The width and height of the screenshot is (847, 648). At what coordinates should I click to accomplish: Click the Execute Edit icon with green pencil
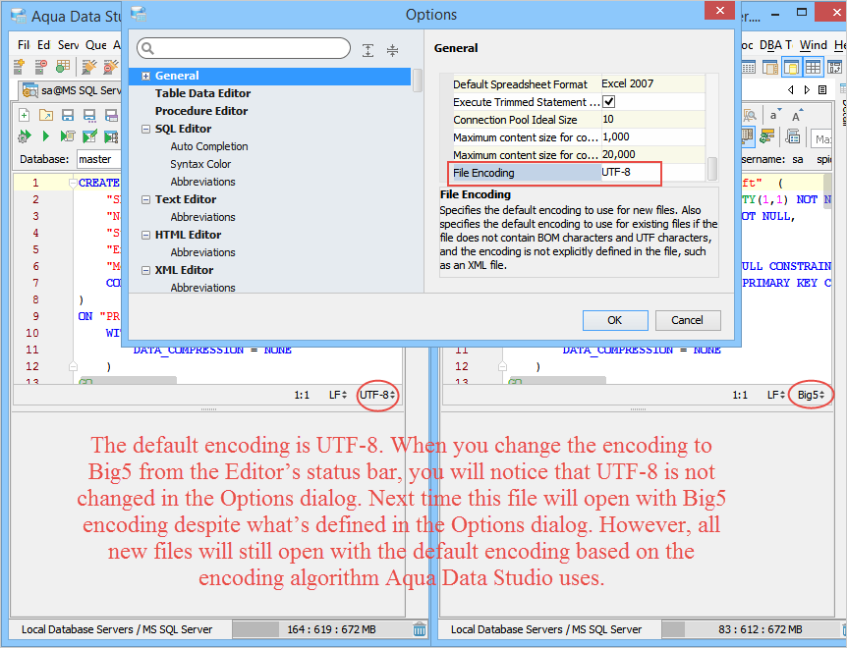(x=89, y=136)
